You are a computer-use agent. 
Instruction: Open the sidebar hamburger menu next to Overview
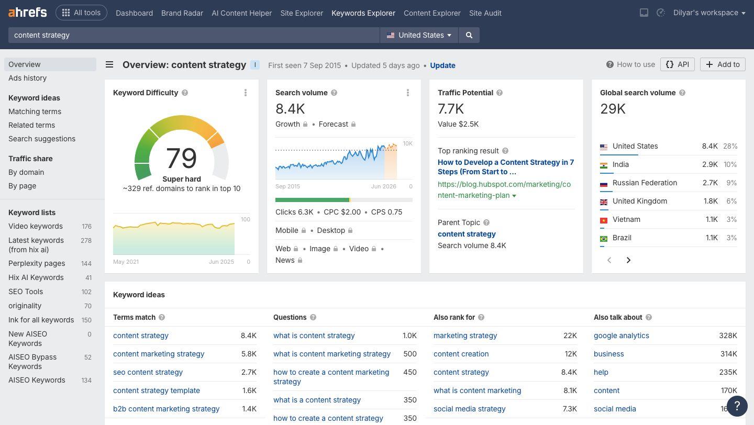point(109,64)
